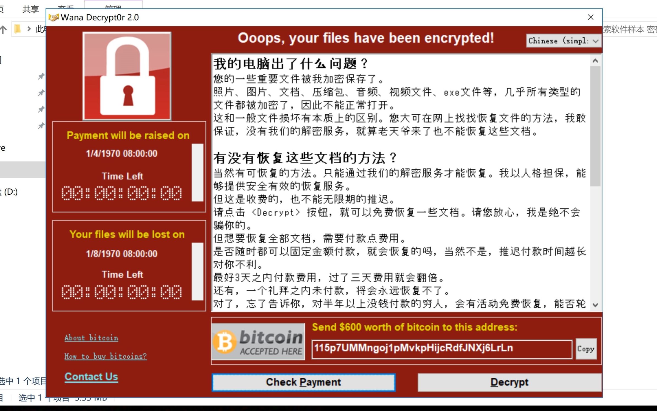The height and width of the screenshot is (411, 657).
Task: Select the 'Chinese (simpl...)' dropdown option
Action: point(561,42)
